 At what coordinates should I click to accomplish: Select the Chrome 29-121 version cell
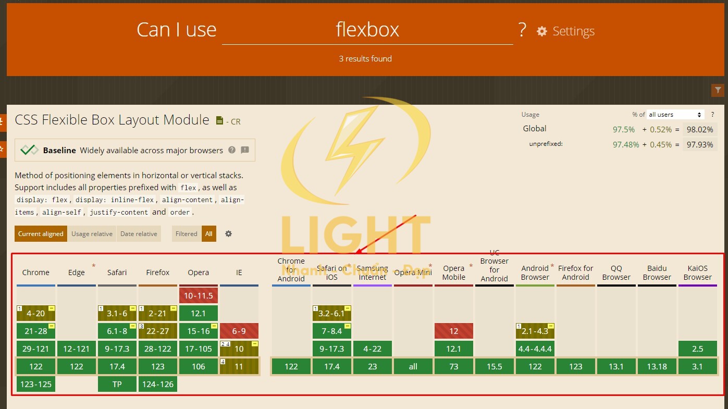[x=36, y=349]
